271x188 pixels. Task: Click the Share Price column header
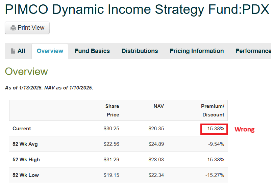pos(112,110)
